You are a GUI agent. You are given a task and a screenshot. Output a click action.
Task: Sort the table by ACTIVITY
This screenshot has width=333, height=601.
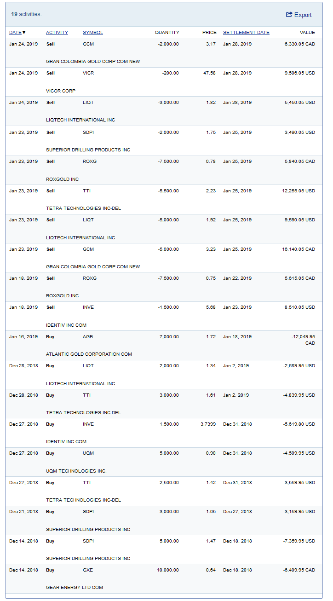[57, 33]
